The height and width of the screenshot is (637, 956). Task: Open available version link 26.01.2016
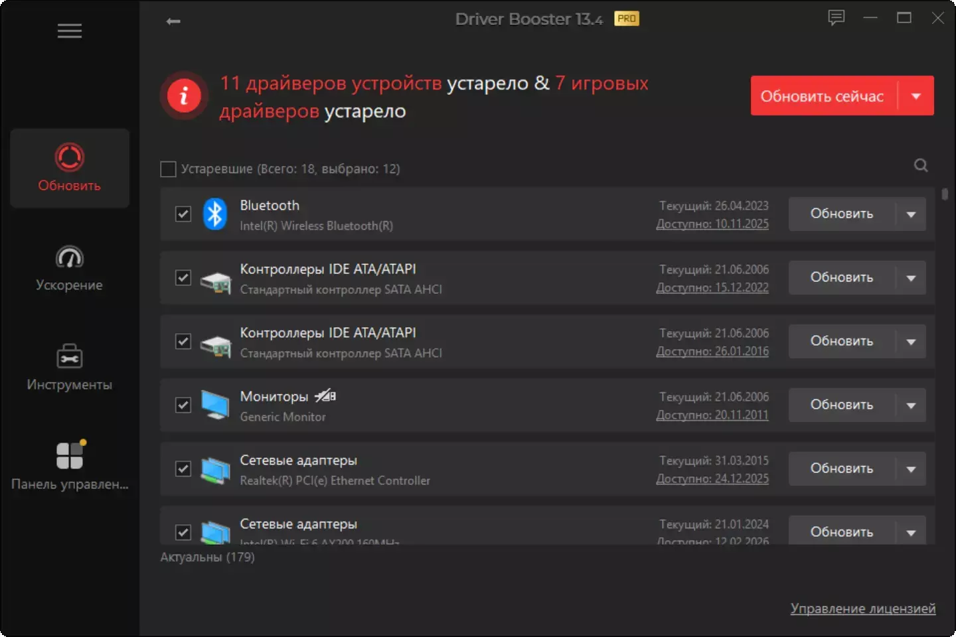[712, 352]
